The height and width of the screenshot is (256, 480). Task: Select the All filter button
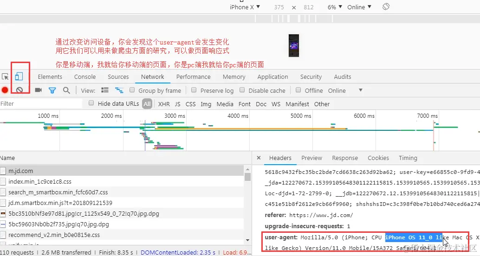[x=147, y=104]
